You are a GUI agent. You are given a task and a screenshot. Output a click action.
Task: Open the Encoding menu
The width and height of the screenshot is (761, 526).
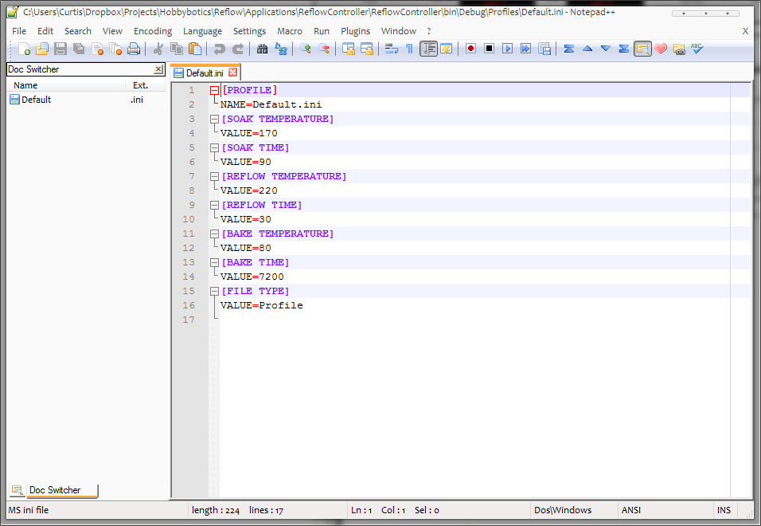(152, 31)
